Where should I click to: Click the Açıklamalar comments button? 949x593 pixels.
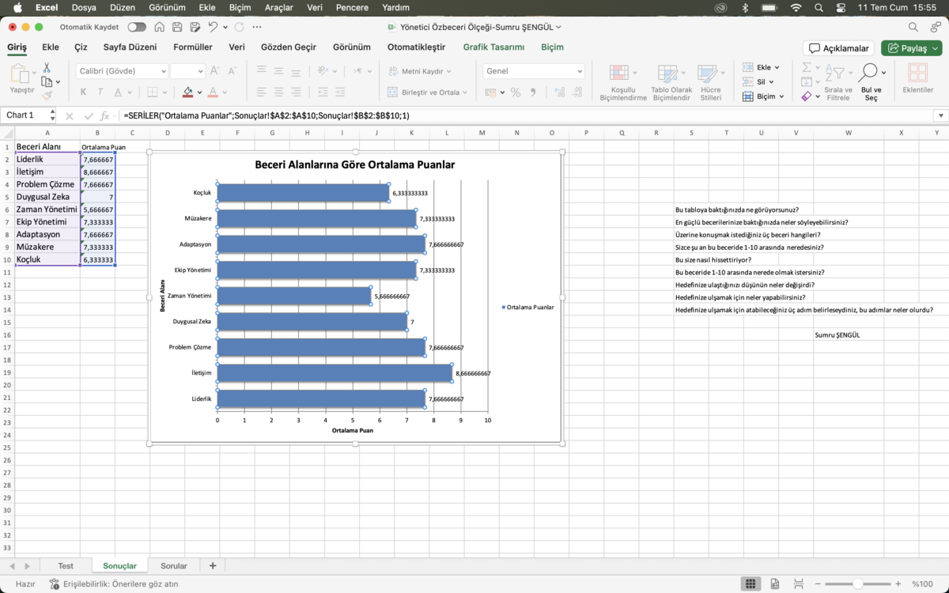[838, 48]
